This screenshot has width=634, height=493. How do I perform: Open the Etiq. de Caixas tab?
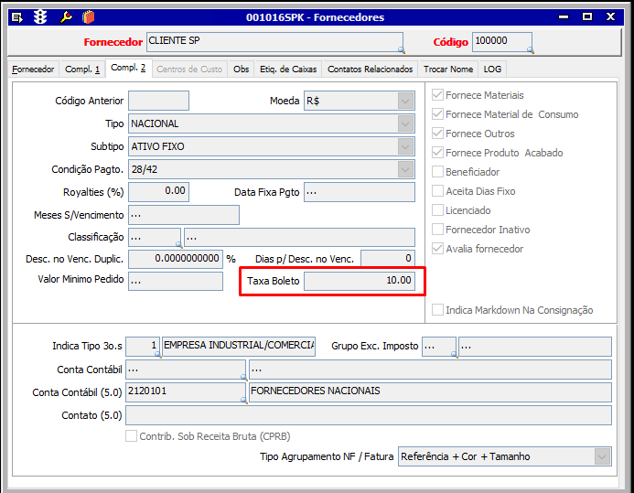click(x=288, y=70)
